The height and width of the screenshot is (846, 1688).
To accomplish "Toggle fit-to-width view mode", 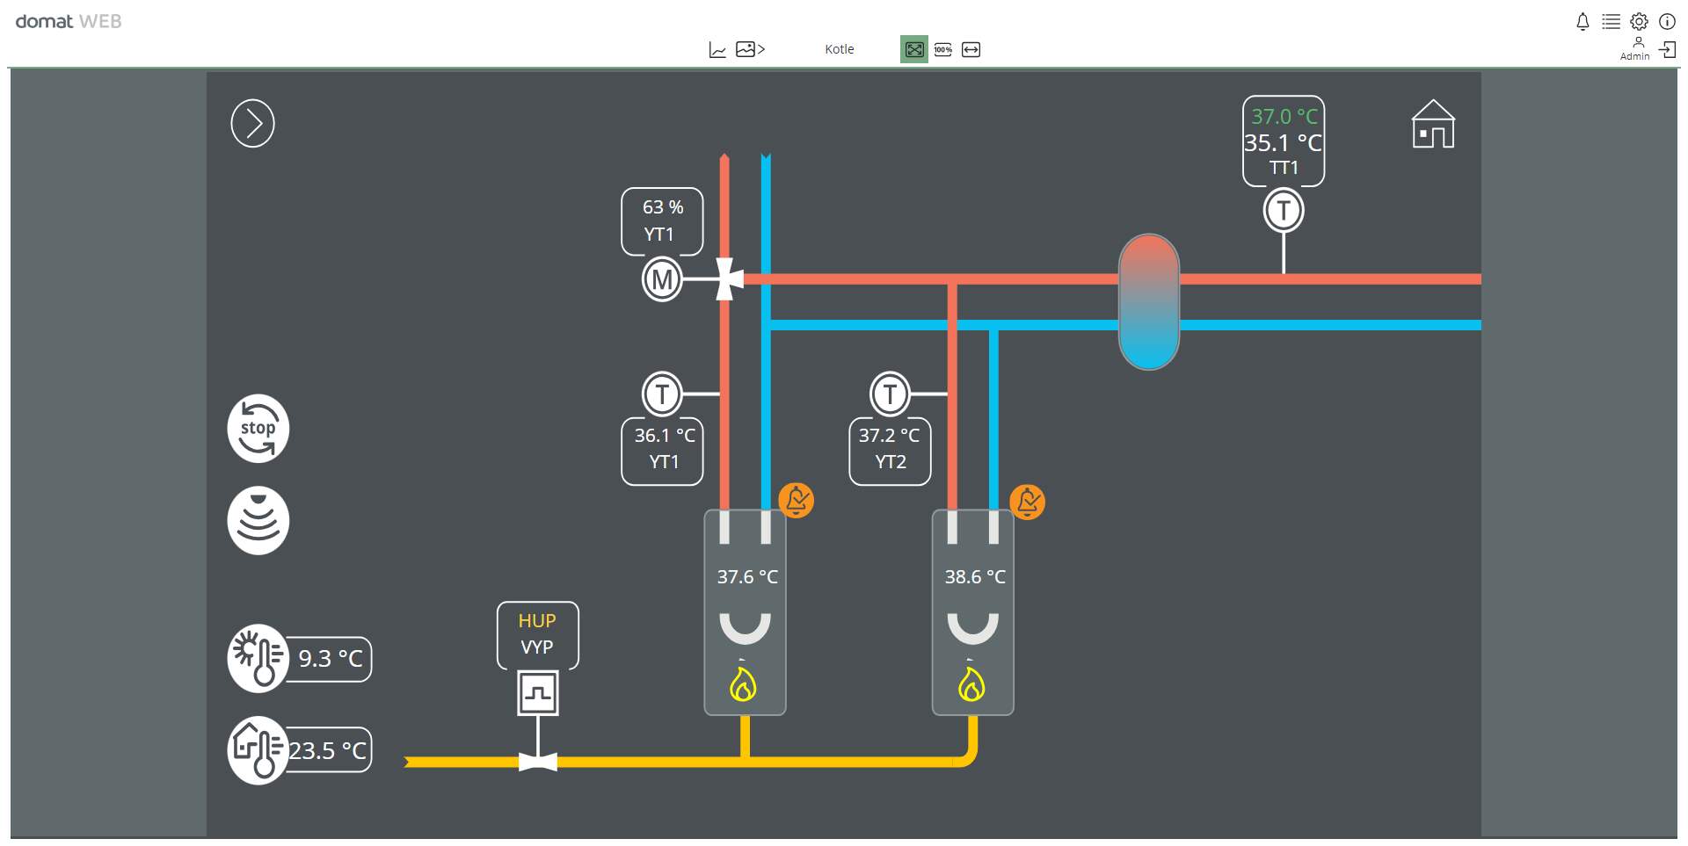I will 971,50.
